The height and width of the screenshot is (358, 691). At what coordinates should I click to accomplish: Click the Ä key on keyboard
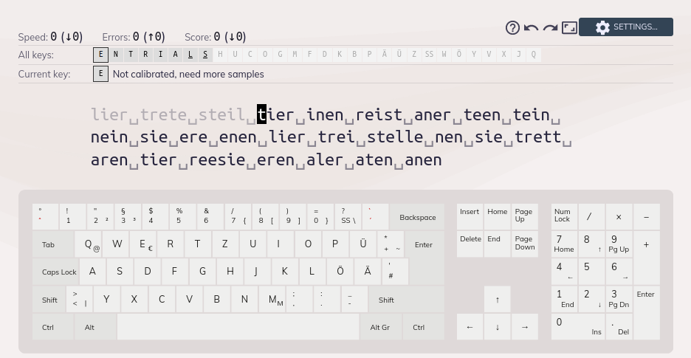click(367, 272)
